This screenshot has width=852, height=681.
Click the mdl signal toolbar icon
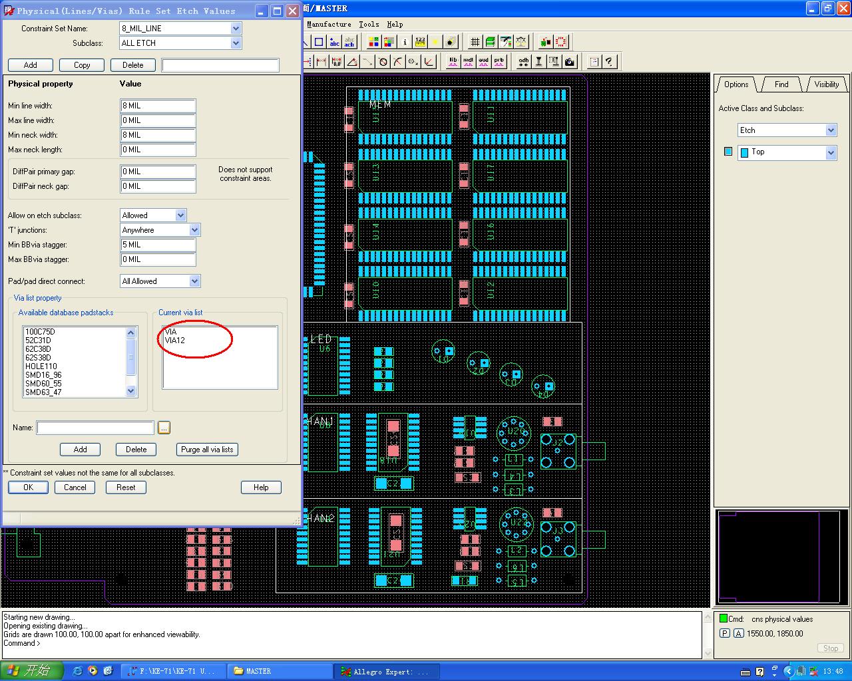pos(468,62)
